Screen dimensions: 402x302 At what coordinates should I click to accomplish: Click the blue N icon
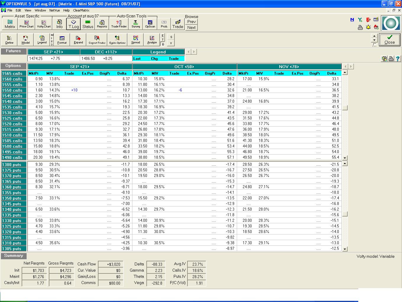click(352, 19)
